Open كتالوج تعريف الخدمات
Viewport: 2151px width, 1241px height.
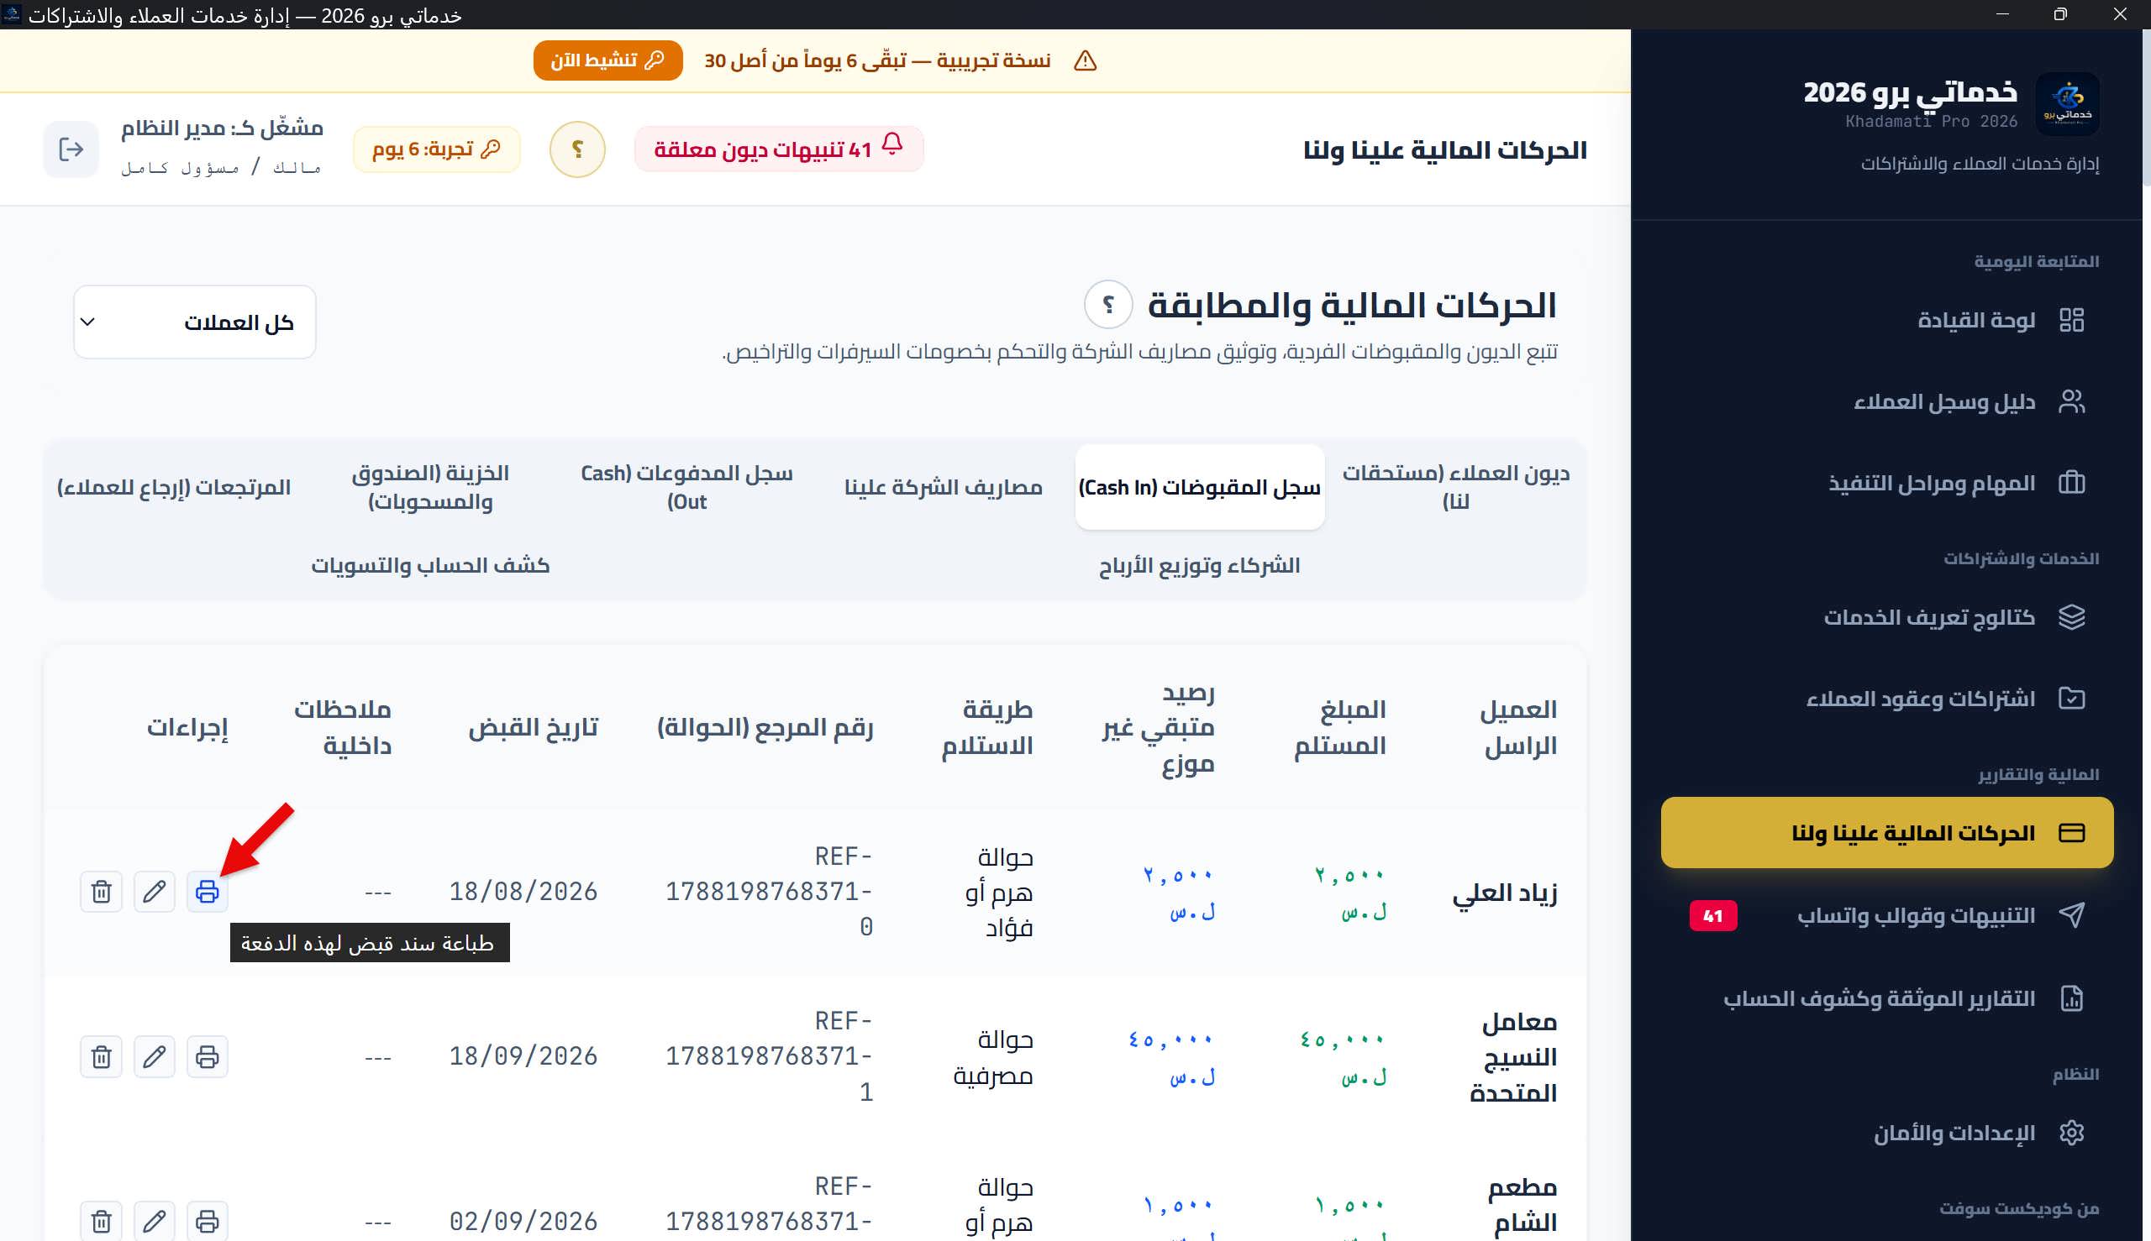tap(1887, 617)
